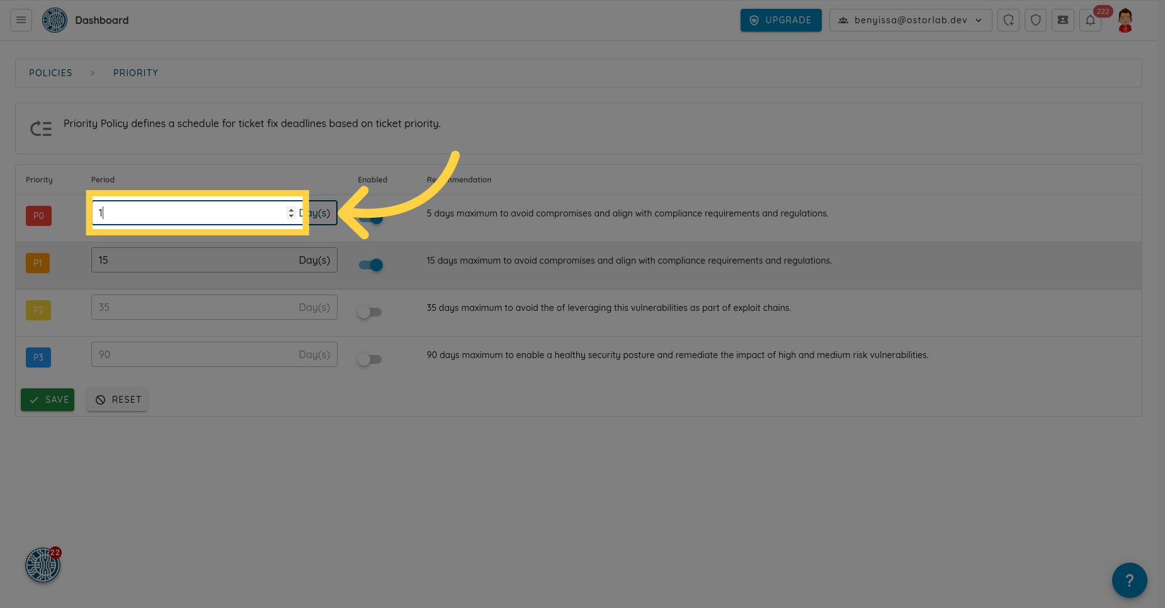Open the floating Ostorlab widget bottom-left
Viewport: 1165px width, 608px height.
click(x=42, y=565)
